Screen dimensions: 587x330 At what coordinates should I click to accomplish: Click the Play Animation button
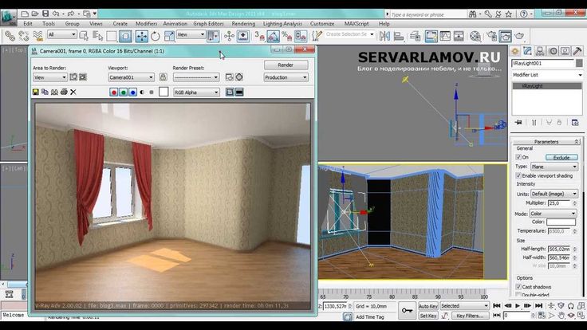tap(518, 305)
